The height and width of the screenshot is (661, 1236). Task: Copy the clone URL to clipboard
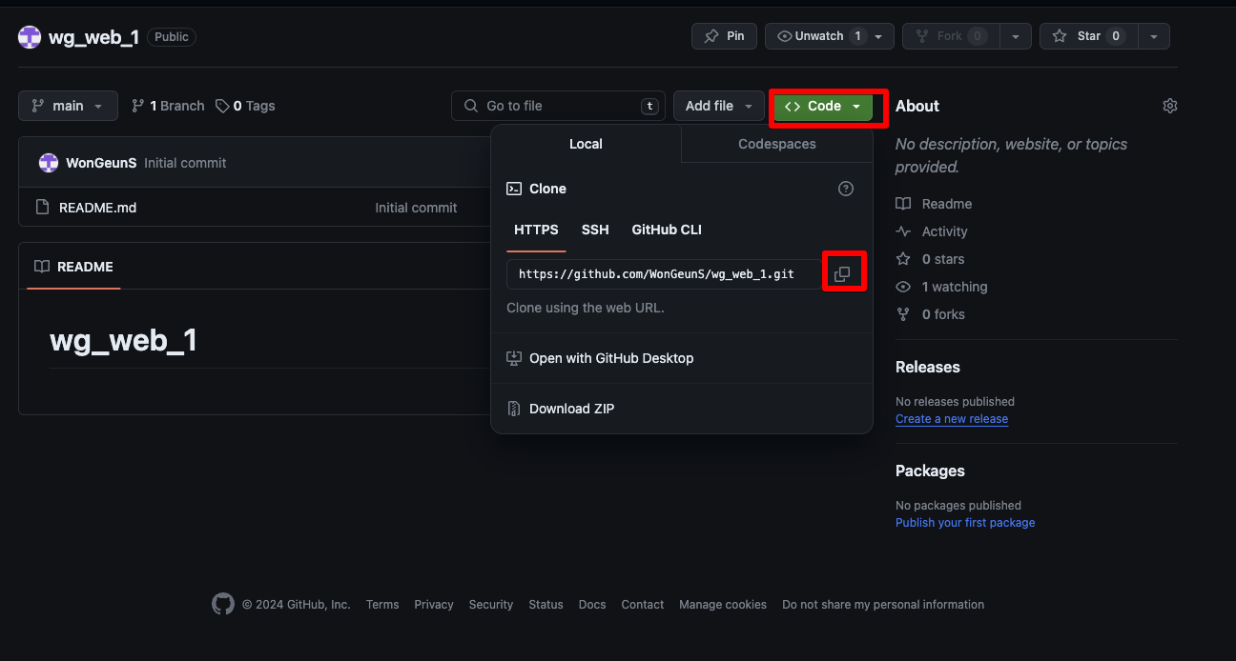point(842,274)
